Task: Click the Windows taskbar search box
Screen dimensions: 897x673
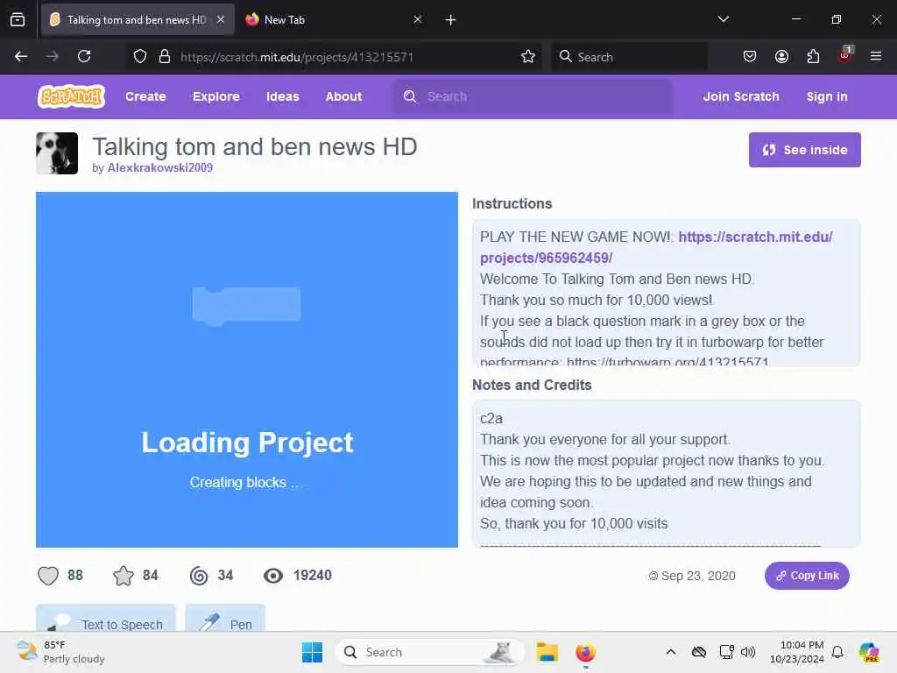Action: 429,652
